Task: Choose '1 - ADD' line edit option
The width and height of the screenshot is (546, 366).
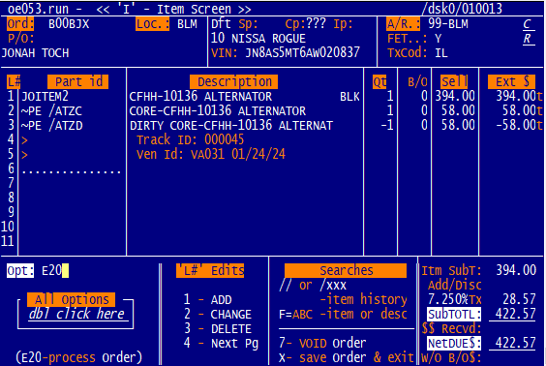Action: [x=207, y=300]
